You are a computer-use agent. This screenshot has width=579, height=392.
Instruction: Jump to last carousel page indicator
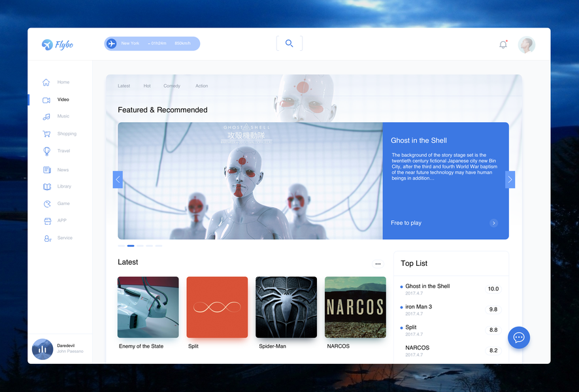click(x=158, y=246)
